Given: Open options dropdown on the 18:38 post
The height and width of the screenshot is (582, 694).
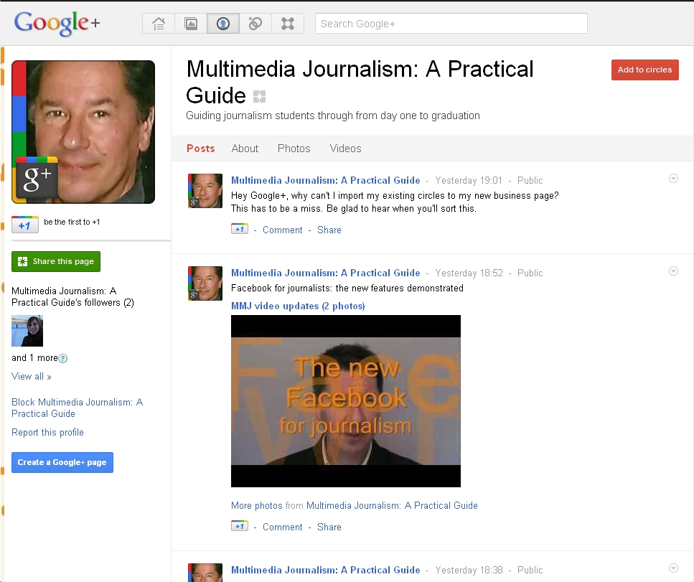Looking at the screenshot, I should 673,568.
